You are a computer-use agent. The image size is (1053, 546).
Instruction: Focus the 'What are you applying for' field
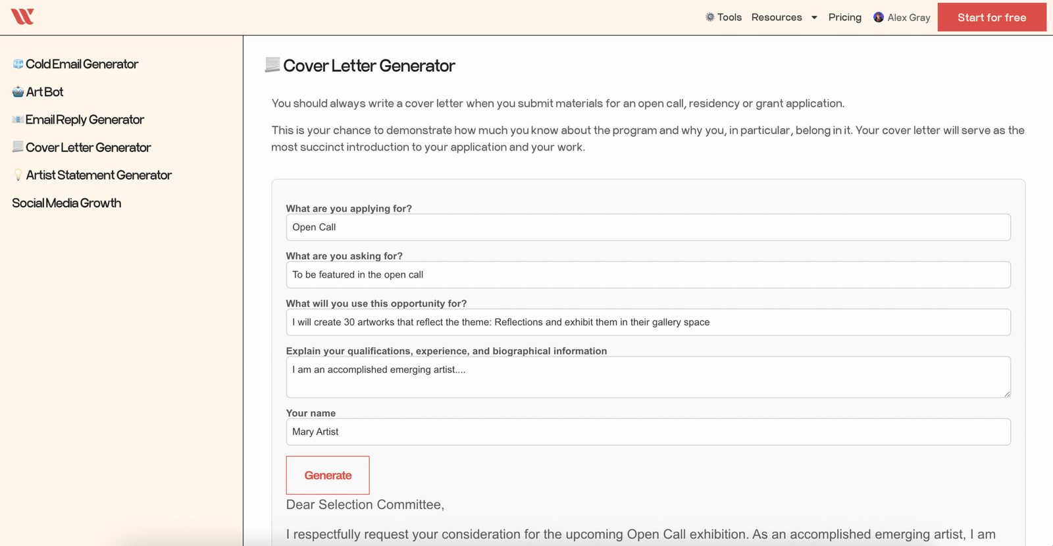pyautogui.click(x=648, y=228)
